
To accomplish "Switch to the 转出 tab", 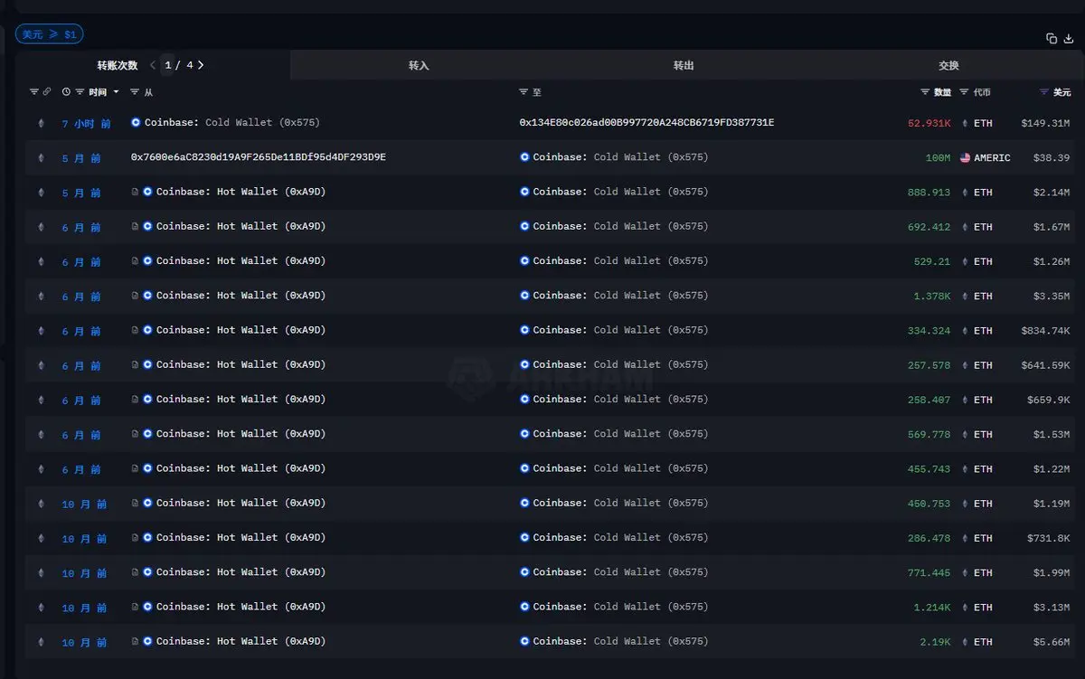I will 684,65.
